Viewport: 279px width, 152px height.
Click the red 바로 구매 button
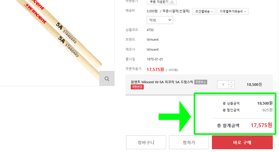click(x=242, y=142)
